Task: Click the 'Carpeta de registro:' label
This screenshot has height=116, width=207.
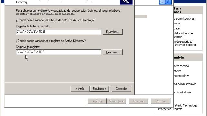Action: [x=28, y=47]
